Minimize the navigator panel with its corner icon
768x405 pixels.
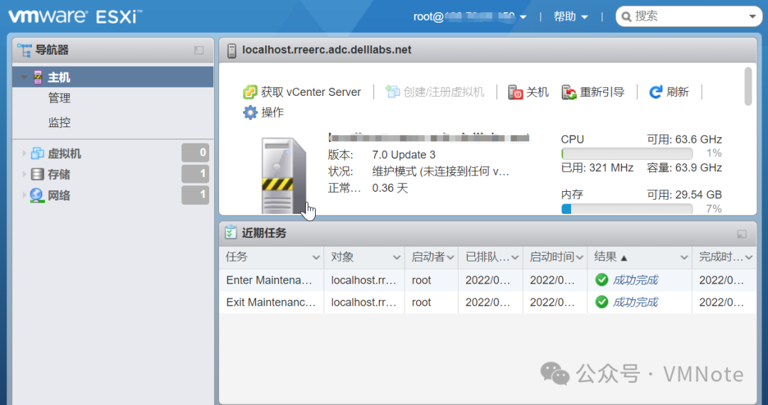point(199,50)
